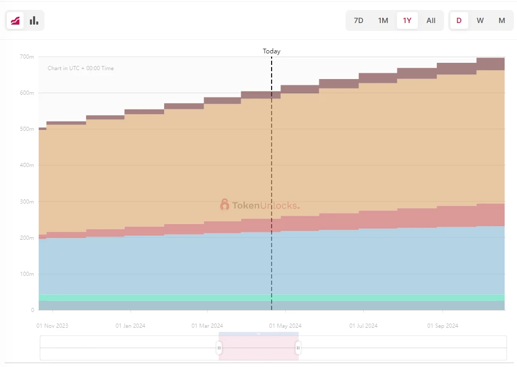Click the left handle of range slider
517x367 pixels.
coord(219,348)
